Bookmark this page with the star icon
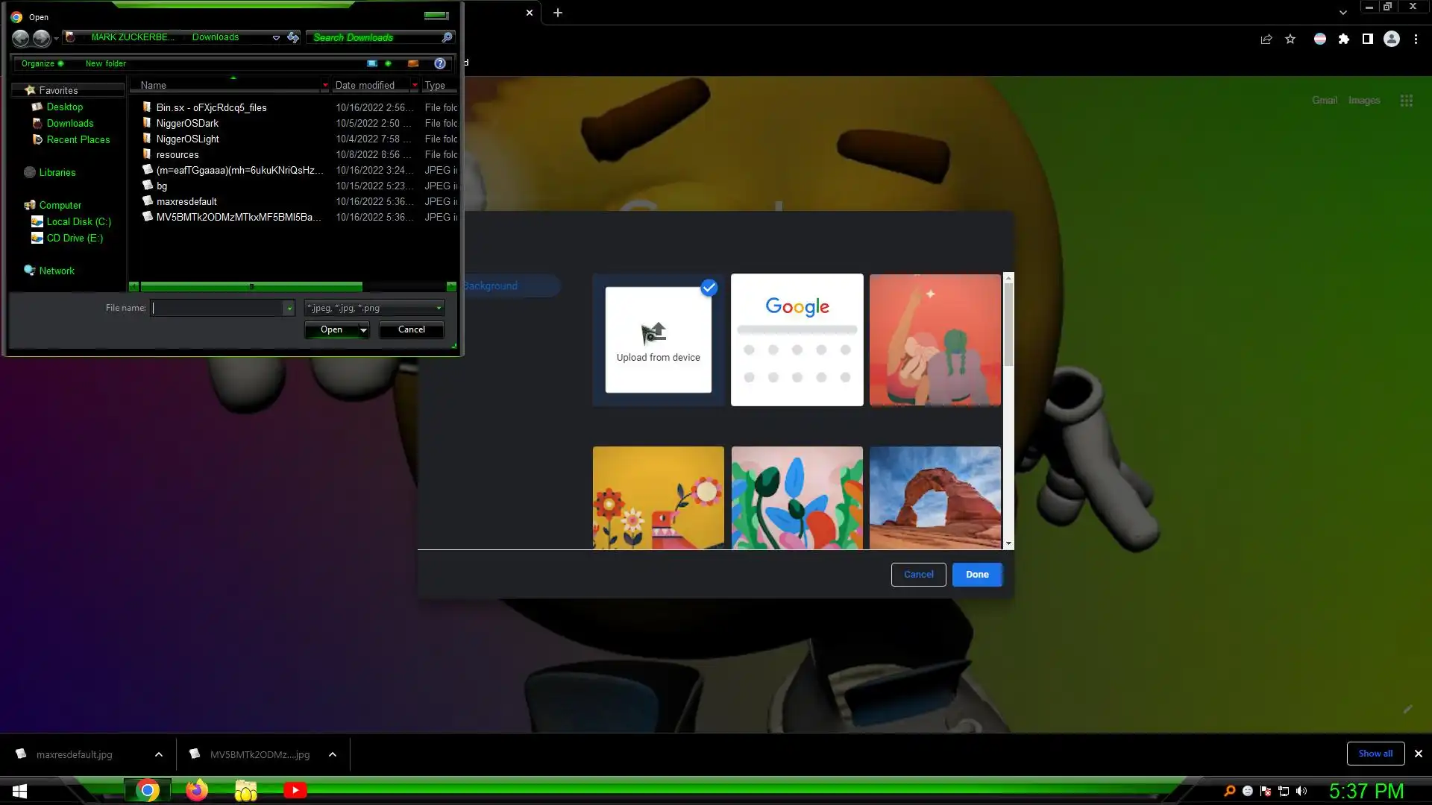Image resolution: width=1432 pixels, height=805 pixels. pyautogui.click(x=1290, y=40)
